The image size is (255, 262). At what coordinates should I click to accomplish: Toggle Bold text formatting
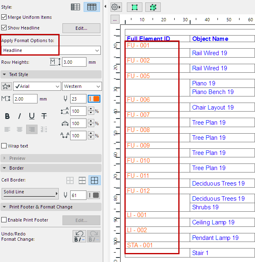pyautogui.click(x=7, y=116)
